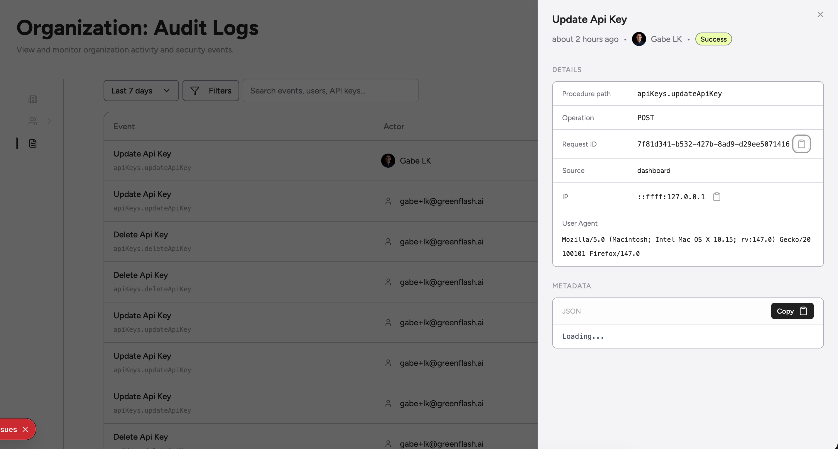838x449 pixels.
Task: Click the User Agent label
Action: pyautogui.click(x=579, y=223)
